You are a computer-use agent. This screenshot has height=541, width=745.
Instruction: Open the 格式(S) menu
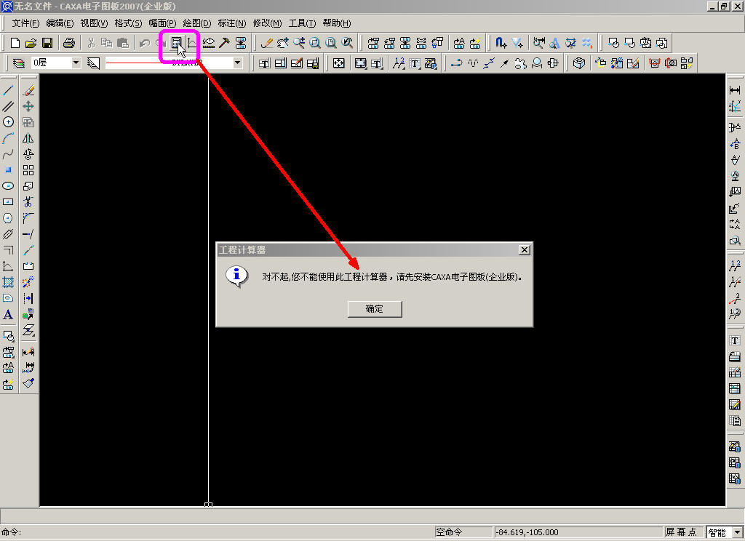coord(128,23)
